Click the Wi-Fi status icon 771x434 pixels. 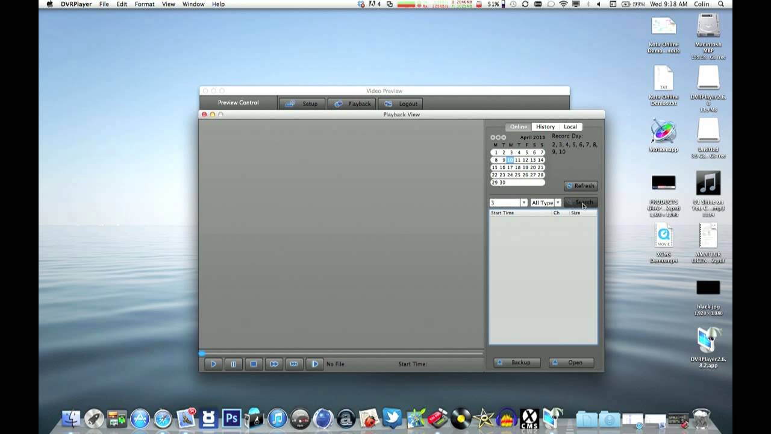(x=563, y=4)
